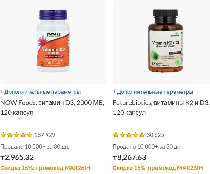210x174 pixels.
Task: Click the ₸8,267.63 price
Action: point(129,157)
